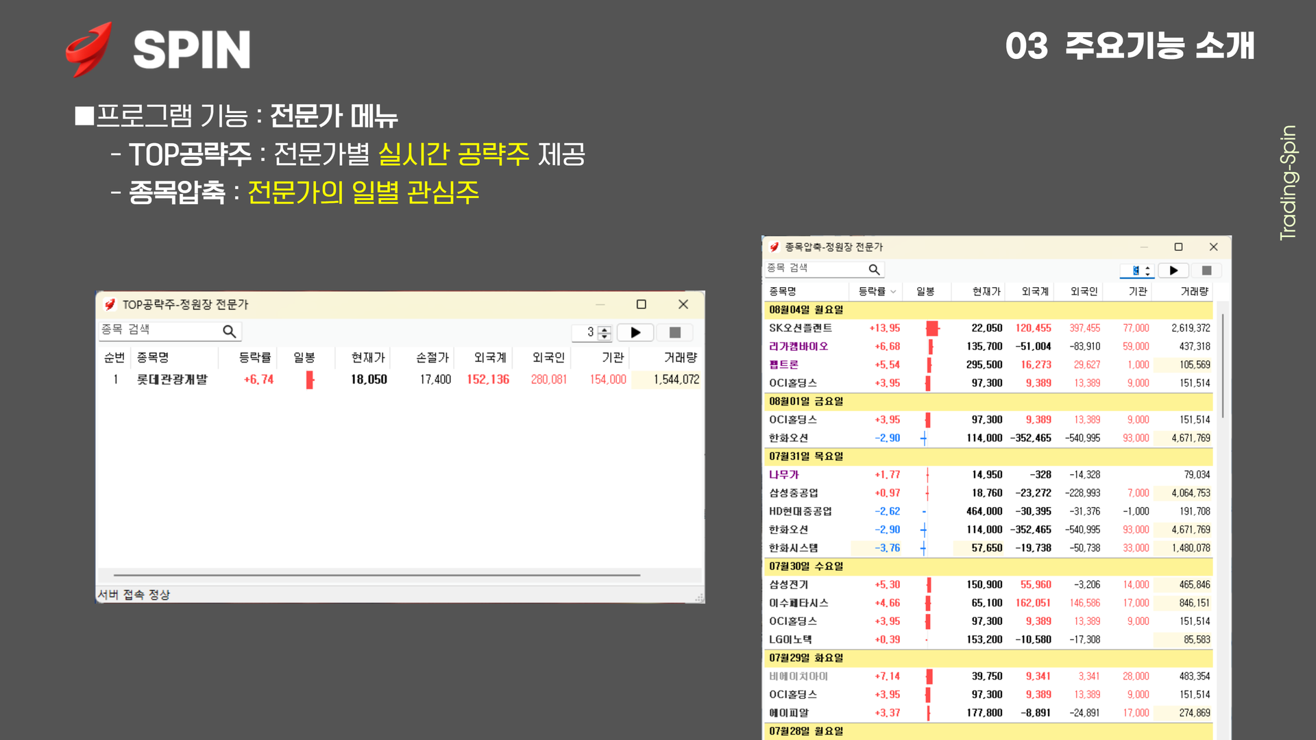The image size is (1316, 740).
Task: Click the vertical scrollbar in 종목압축 window
Action: pos(1222,367)
